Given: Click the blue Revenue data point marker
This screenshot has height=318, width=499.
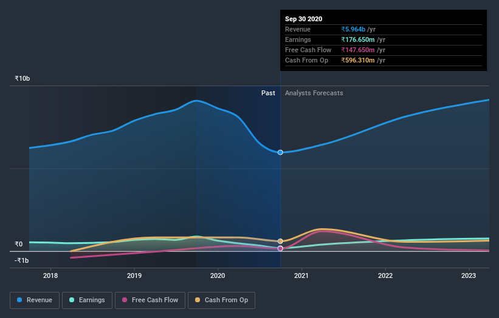Looking at the screenshot, I should (280, 152).
